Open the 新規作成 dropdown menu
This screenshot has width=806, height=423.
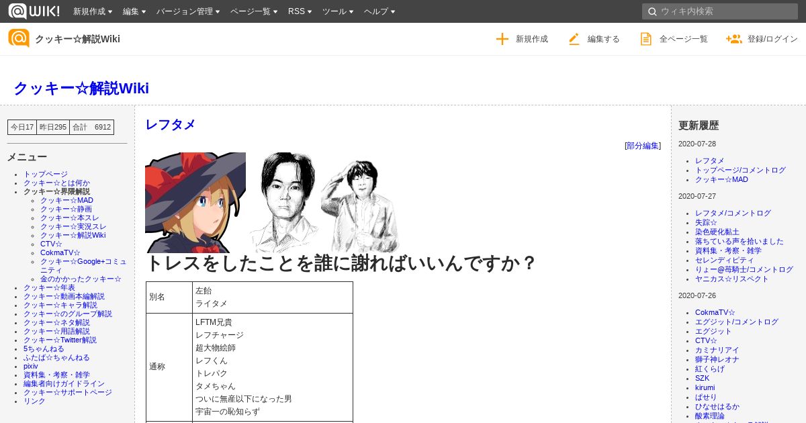click(94, 11)
